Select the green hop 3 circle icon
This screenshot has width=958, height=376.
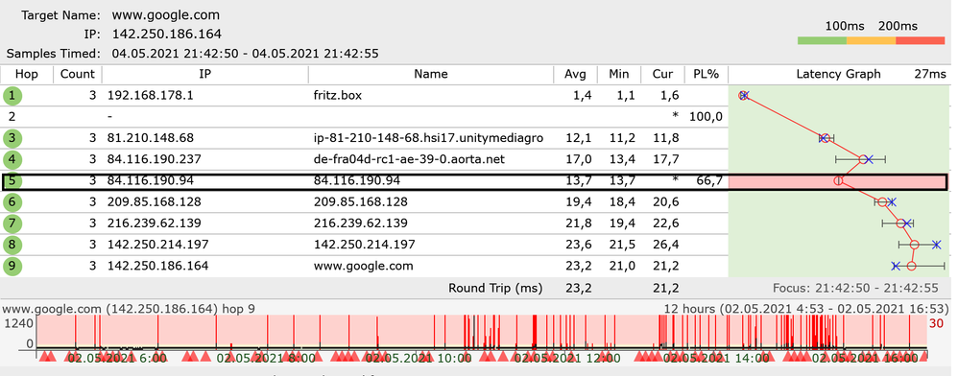(x=12, y=138)
